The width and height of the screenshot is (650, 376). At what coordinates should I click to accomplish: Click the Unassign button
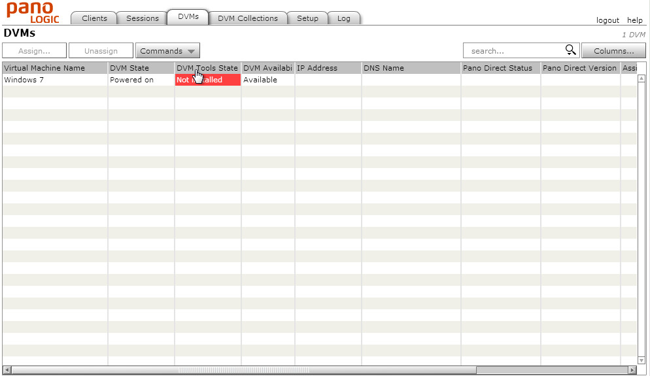click(101, 50)
